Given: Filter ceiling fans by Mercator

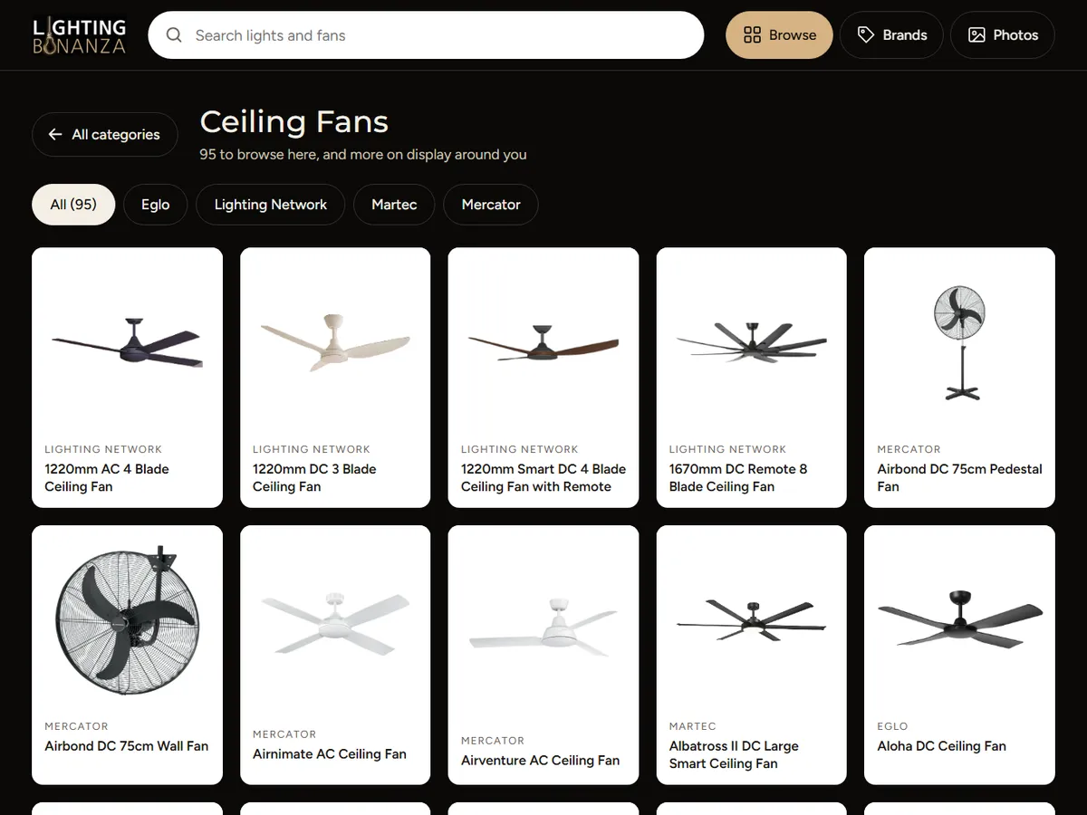Looking at the screenshot, I should (x=491, y=205).
